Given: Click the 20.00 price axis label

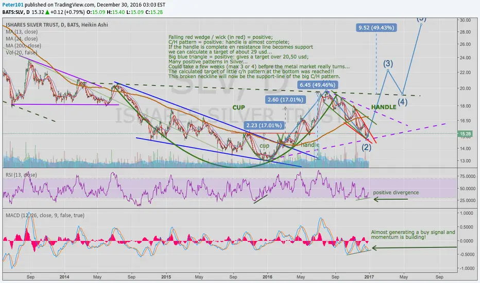Looking at the screenshot, I should pos(465,89).
